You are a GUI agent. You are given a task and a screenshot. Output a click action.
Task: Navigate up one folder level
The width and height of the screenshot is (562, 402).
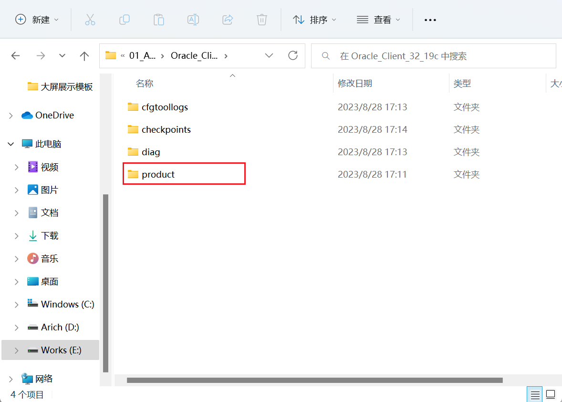tap(84, 55)
